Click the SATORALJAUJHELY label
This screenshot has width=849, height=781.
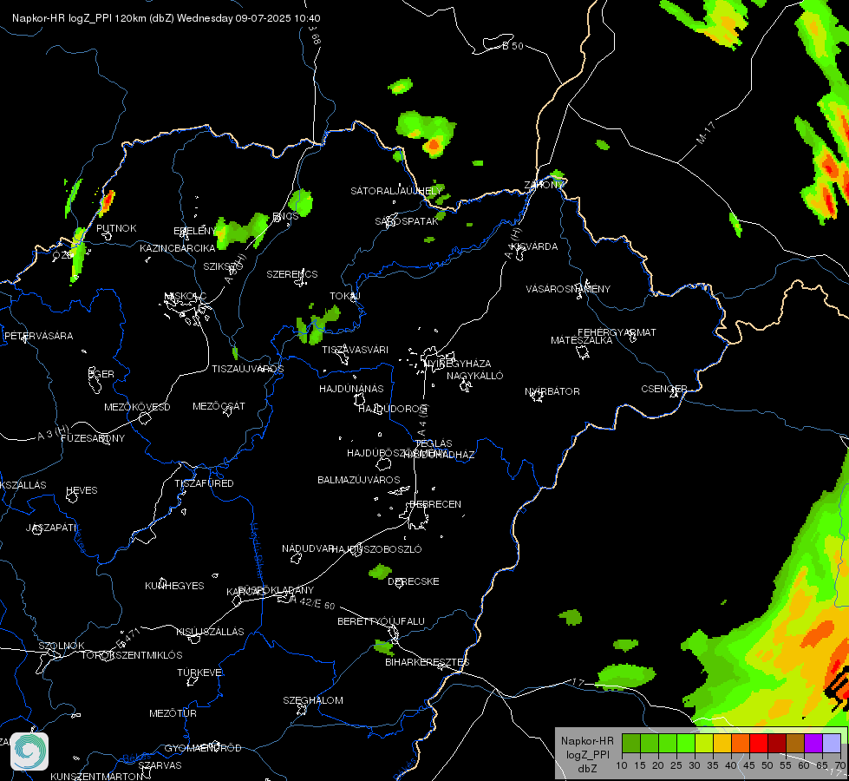tap(396, 191)
